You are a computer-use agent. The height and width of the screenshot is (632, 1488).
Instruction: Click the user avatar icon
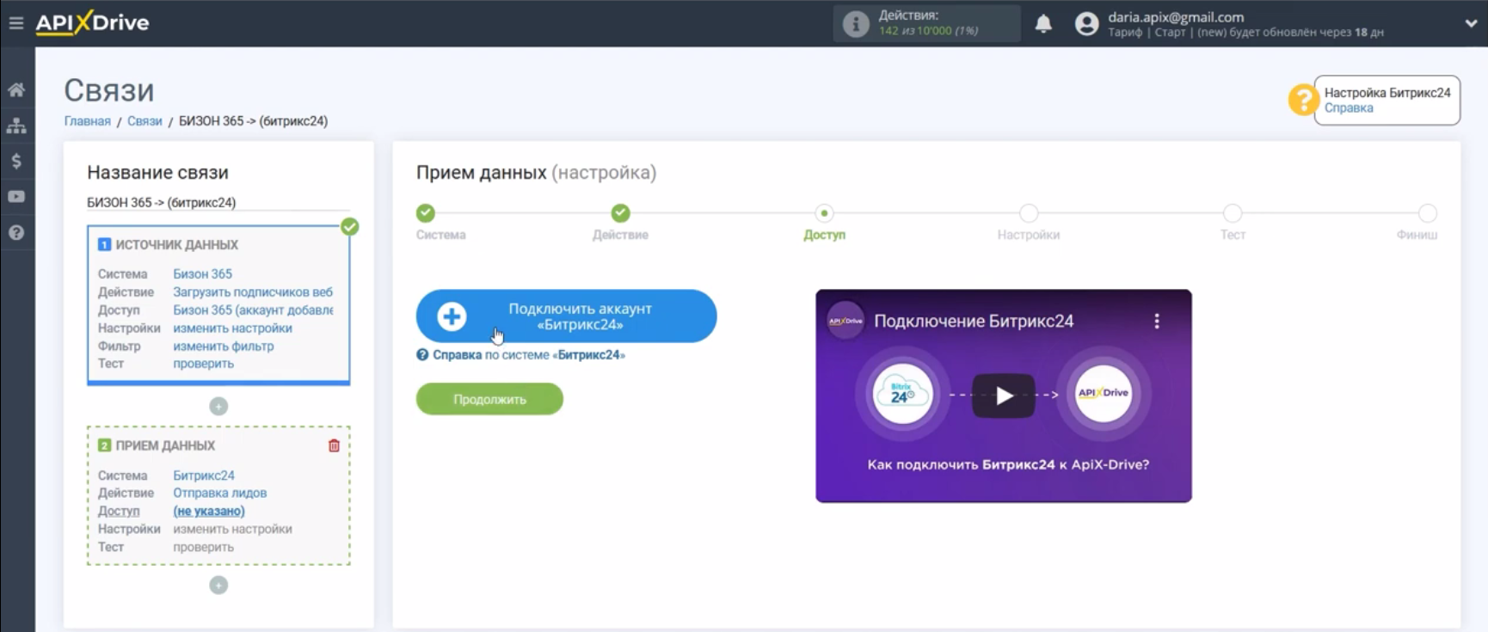(1086, 24)
